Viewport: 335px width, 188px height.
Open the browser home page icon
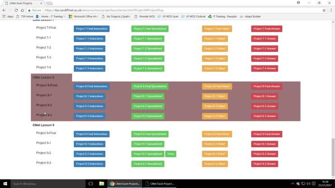[x=22, y=10]
